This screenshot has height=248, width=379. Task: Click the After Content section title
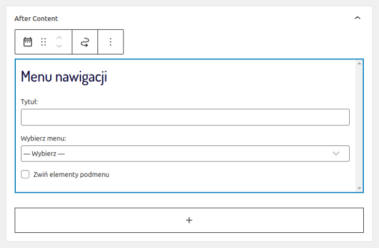click(36, 18)
